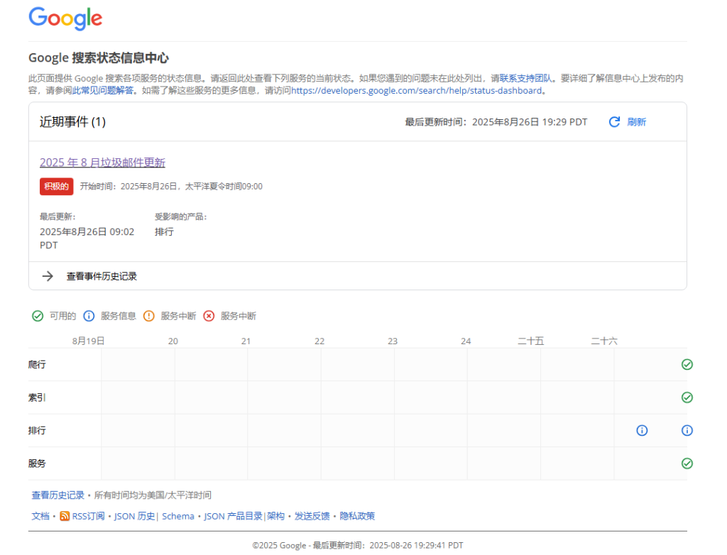Click the red 服务中断 legend icon
Screen dimensions: 727x555
point(208,316)
